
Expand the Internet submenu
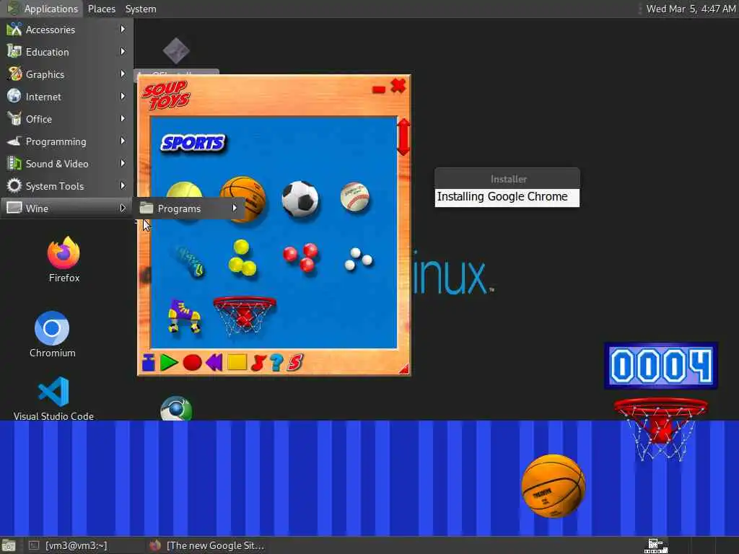coord(66,97)
